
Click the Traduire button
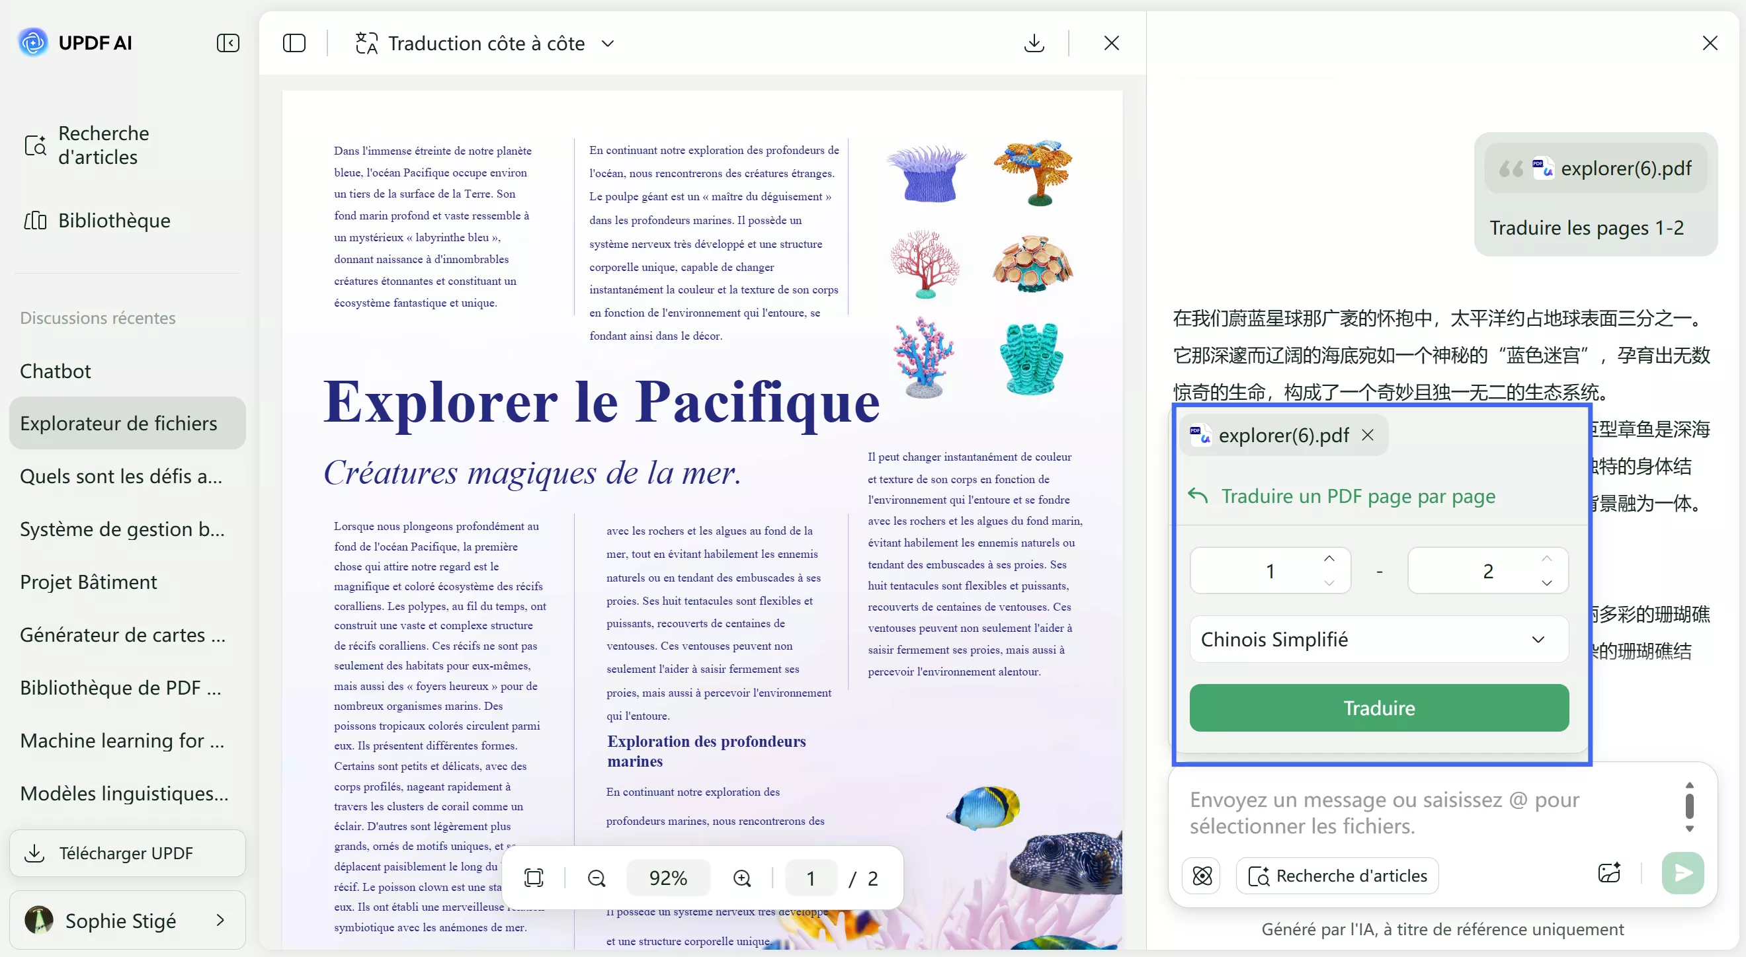[x=1380, y=708]
